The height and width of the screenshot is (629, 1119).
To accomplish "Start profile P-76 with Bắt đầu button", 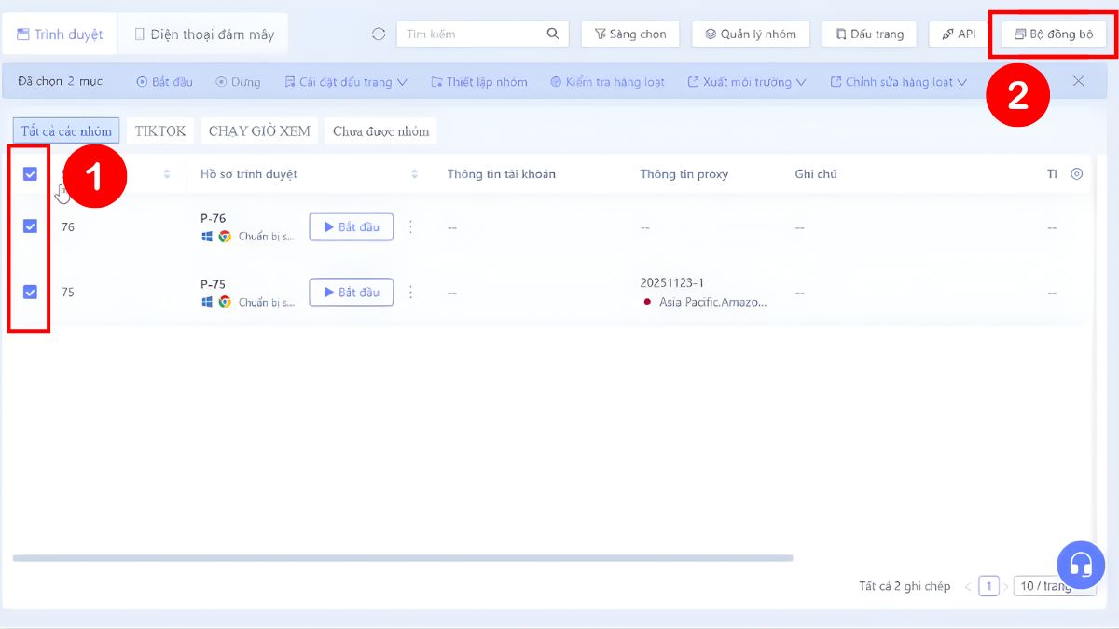I will point(351,227).
